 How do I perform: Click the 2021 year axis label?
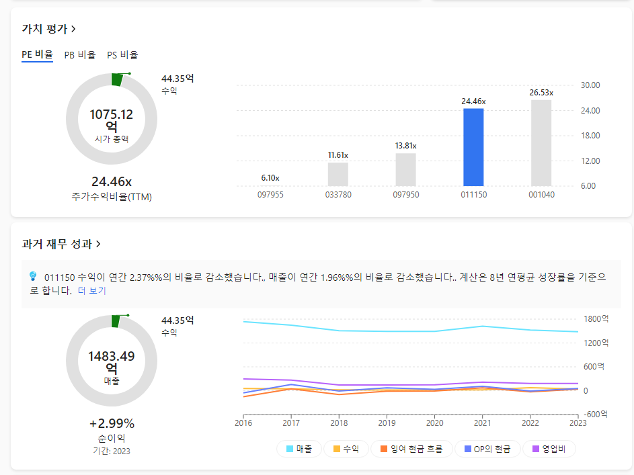pyautogui.click(x=482, y=423)
